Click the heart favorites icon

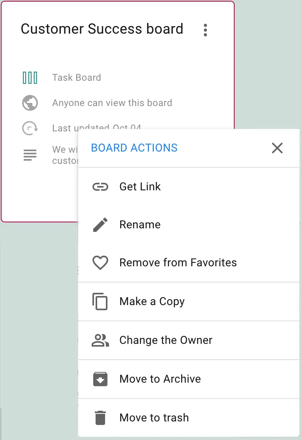[100, 263]
